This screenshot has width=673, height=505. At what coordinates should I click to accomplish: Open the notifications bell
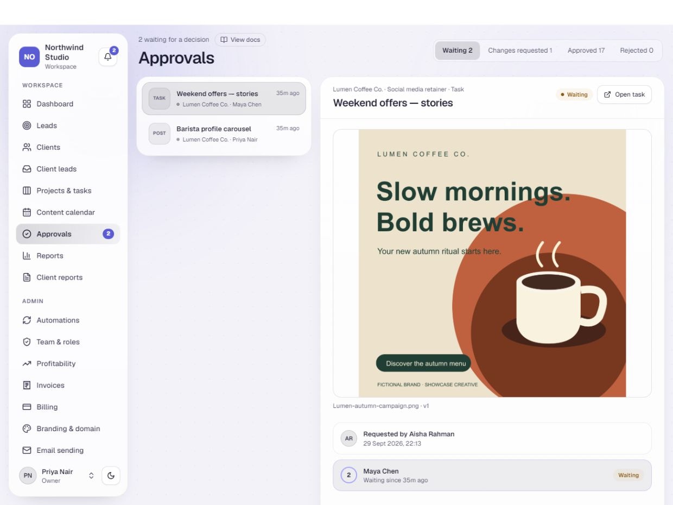pos(107,57)
